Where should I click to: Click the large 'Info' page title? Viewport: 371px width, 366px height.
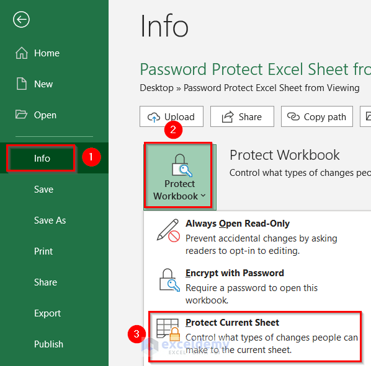coord(164,26)
